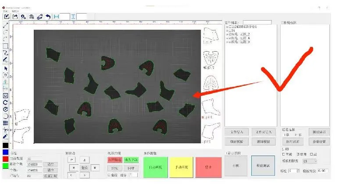Select the pencil edit tool above black swatch
The width and height of the screenshot is (346, 188).
coord(6,137)
